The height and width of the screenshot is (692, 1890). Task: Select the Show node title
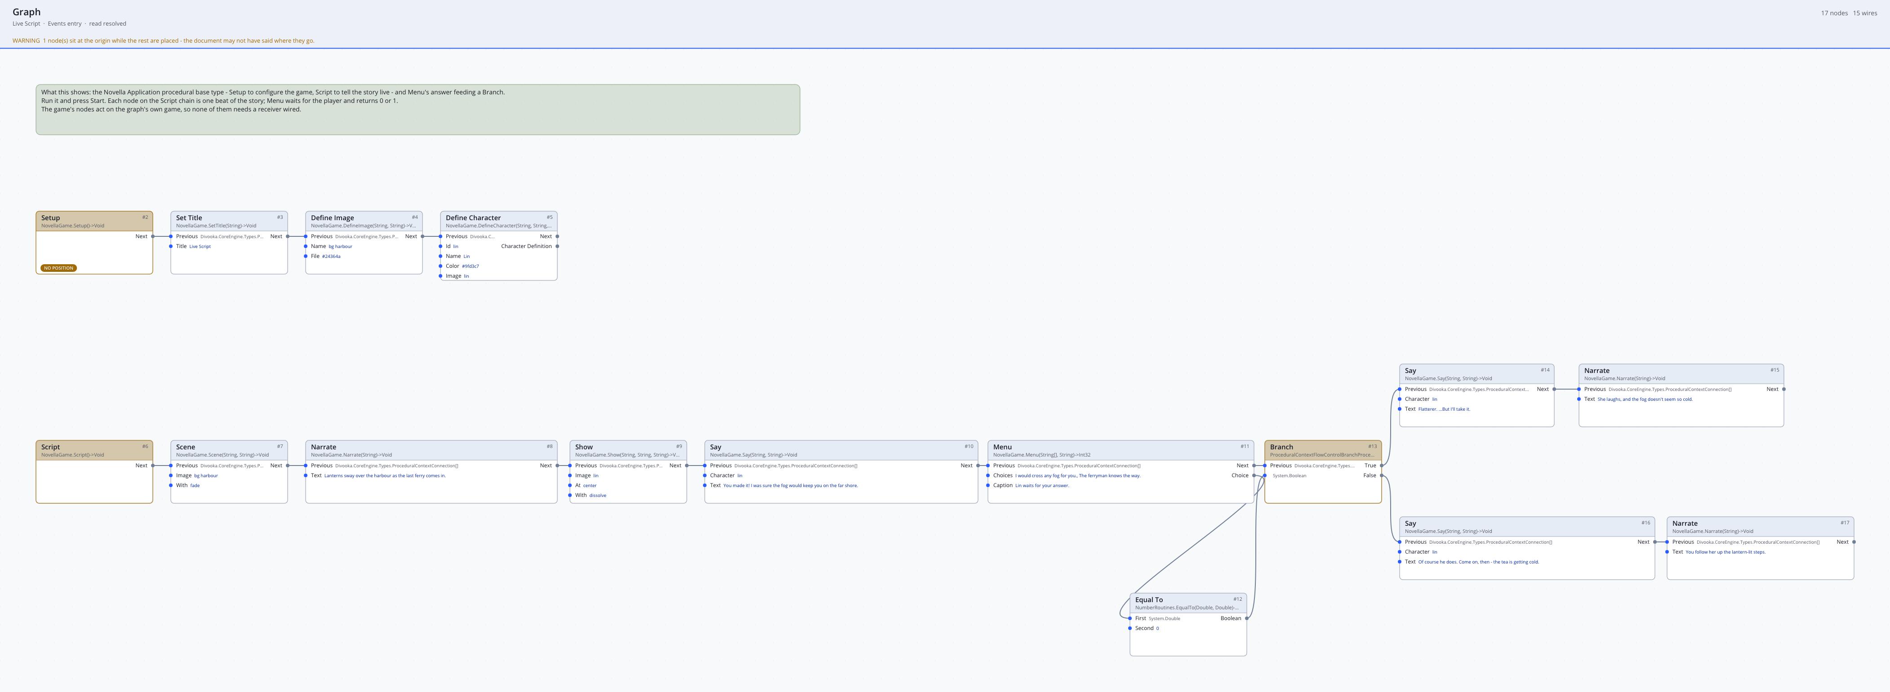click(584, 447)
